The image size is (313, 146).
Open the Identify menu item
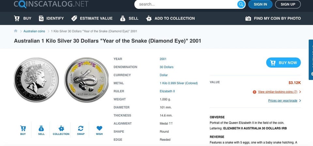tap(51, 19)
